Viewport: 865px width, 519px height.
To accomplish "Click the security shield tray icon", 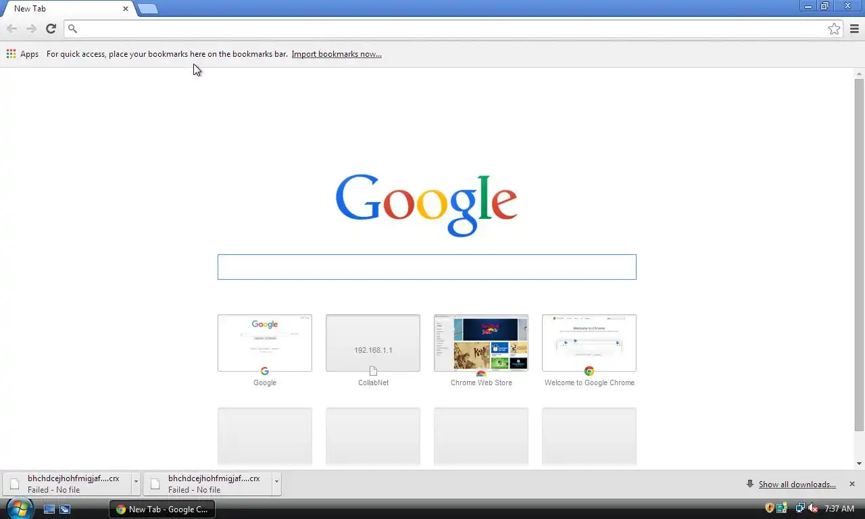I will point(769,508).
